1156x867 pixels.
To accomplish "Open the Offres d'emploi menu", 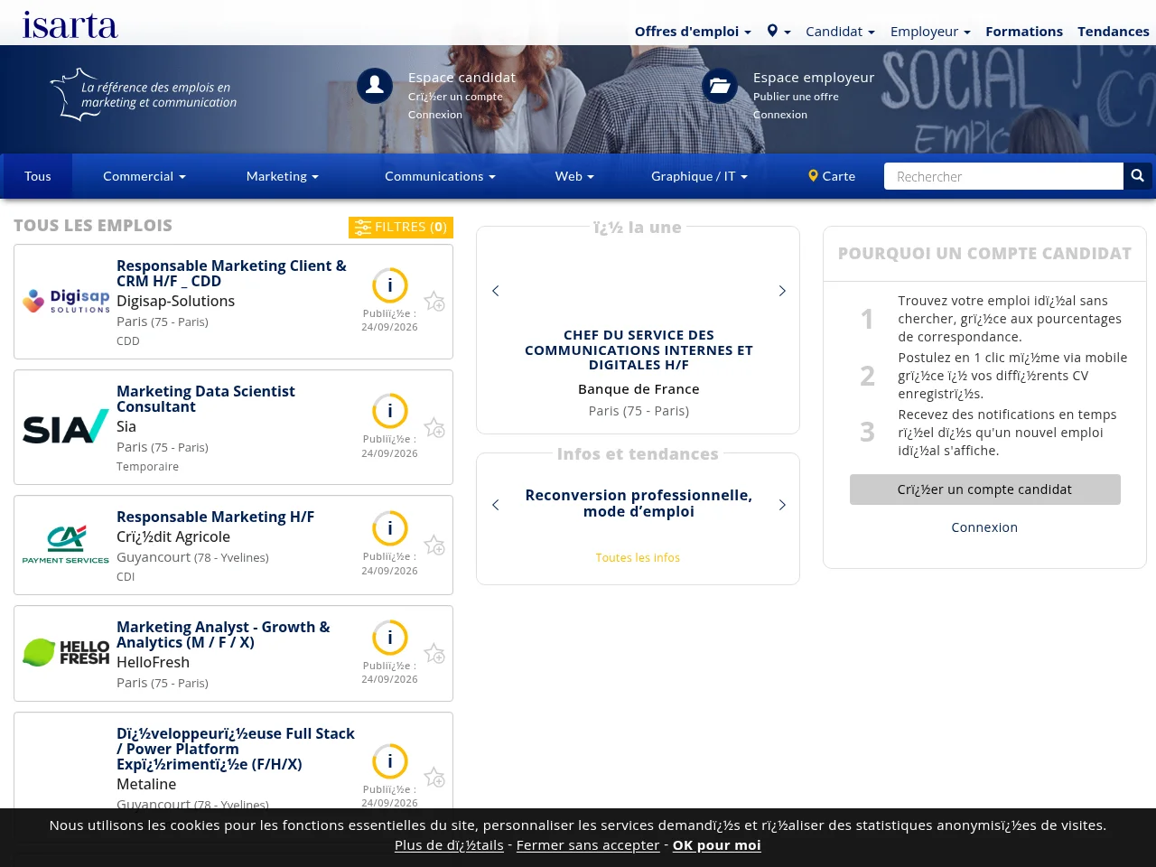I will click(x=693, y=31).
